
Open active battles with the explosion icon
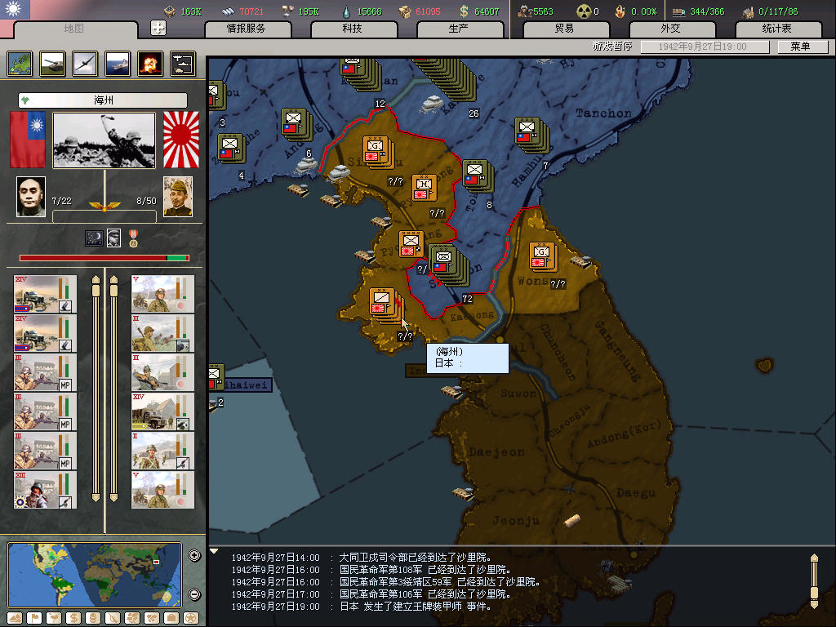click(x=150, y=64)
